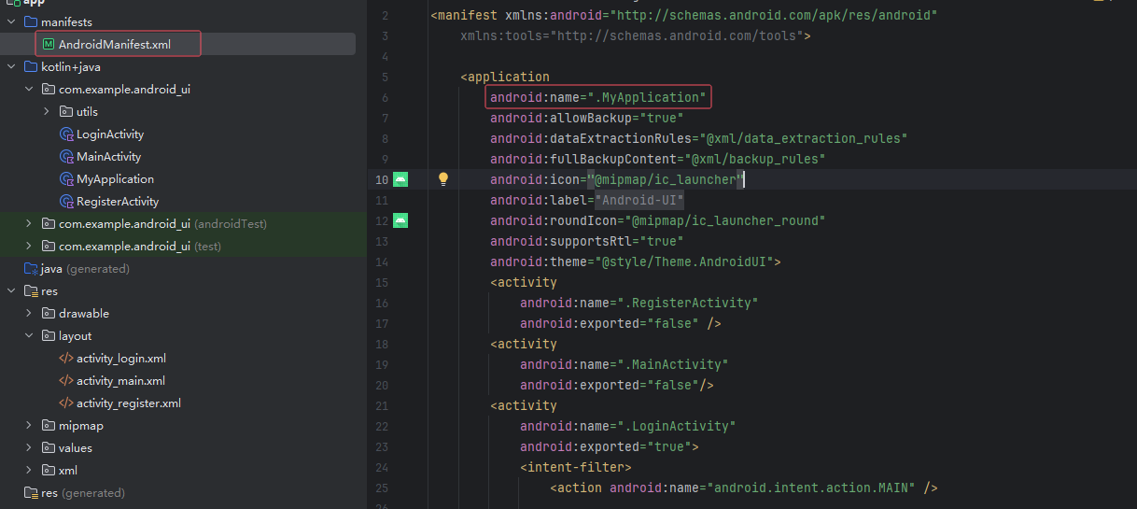Click the "@mipmap/ic_launcher" value in the editor

(x=666, y=179)
